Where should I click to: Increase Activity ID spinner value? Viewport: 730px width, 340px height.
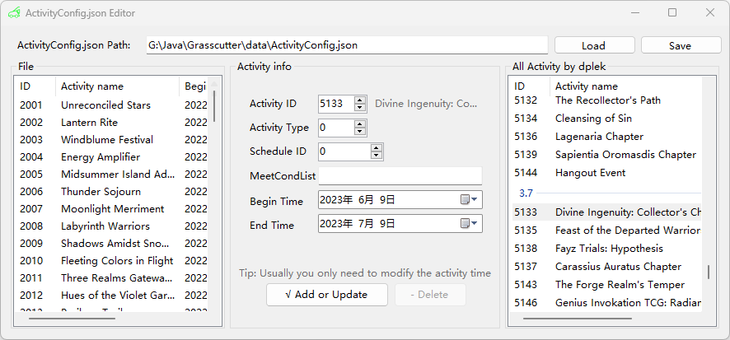point(360,100)
